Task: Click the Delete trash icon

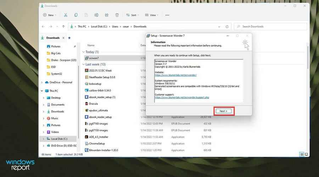Action: tap(117, 15)
